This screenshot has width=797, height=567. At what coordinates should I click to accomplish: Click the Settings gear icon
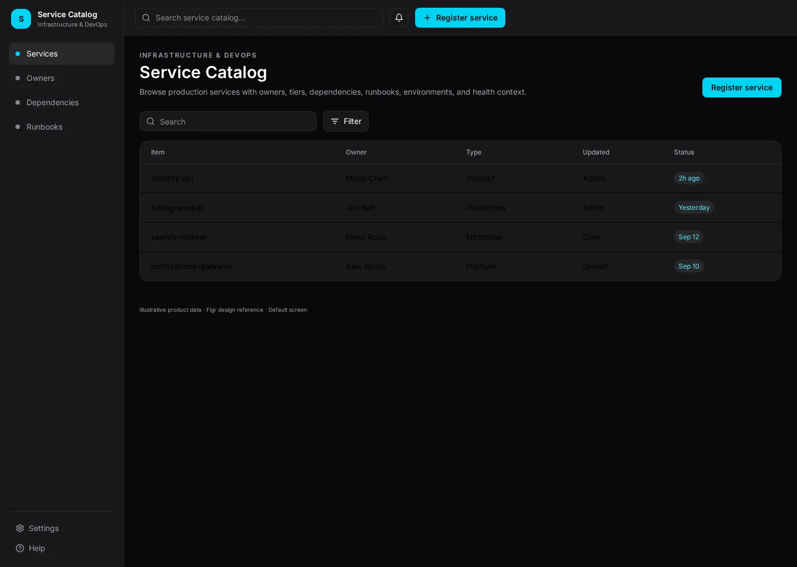pos(20,528)
